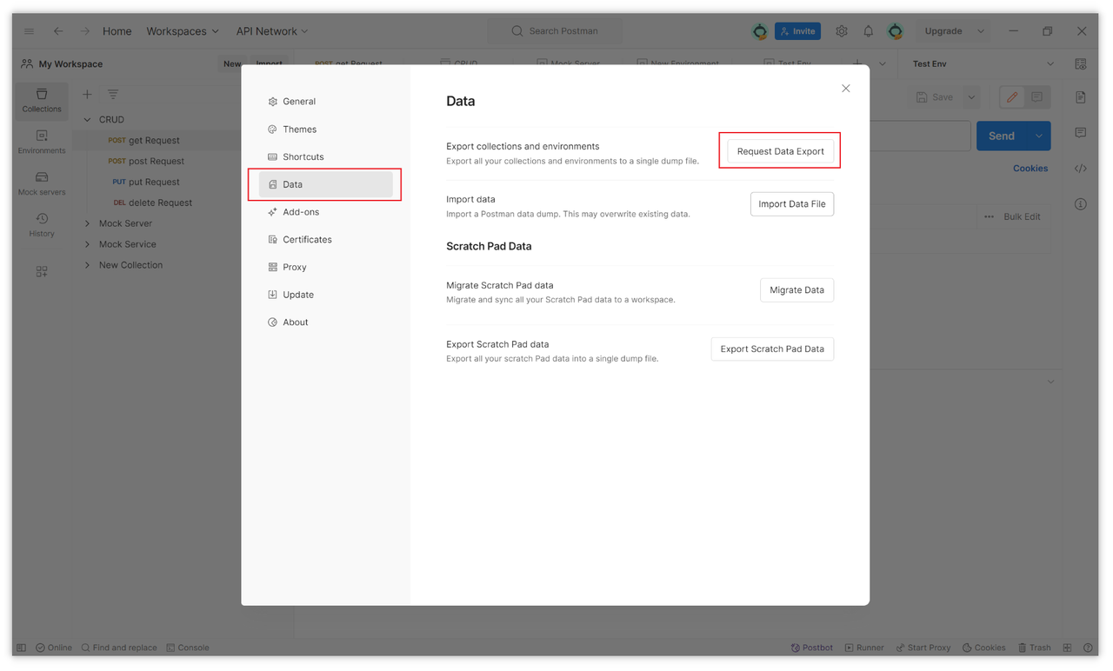Click Export Scratch Pad Data button
Viewport: 1113px width, 671px height.
coord(772,349)
